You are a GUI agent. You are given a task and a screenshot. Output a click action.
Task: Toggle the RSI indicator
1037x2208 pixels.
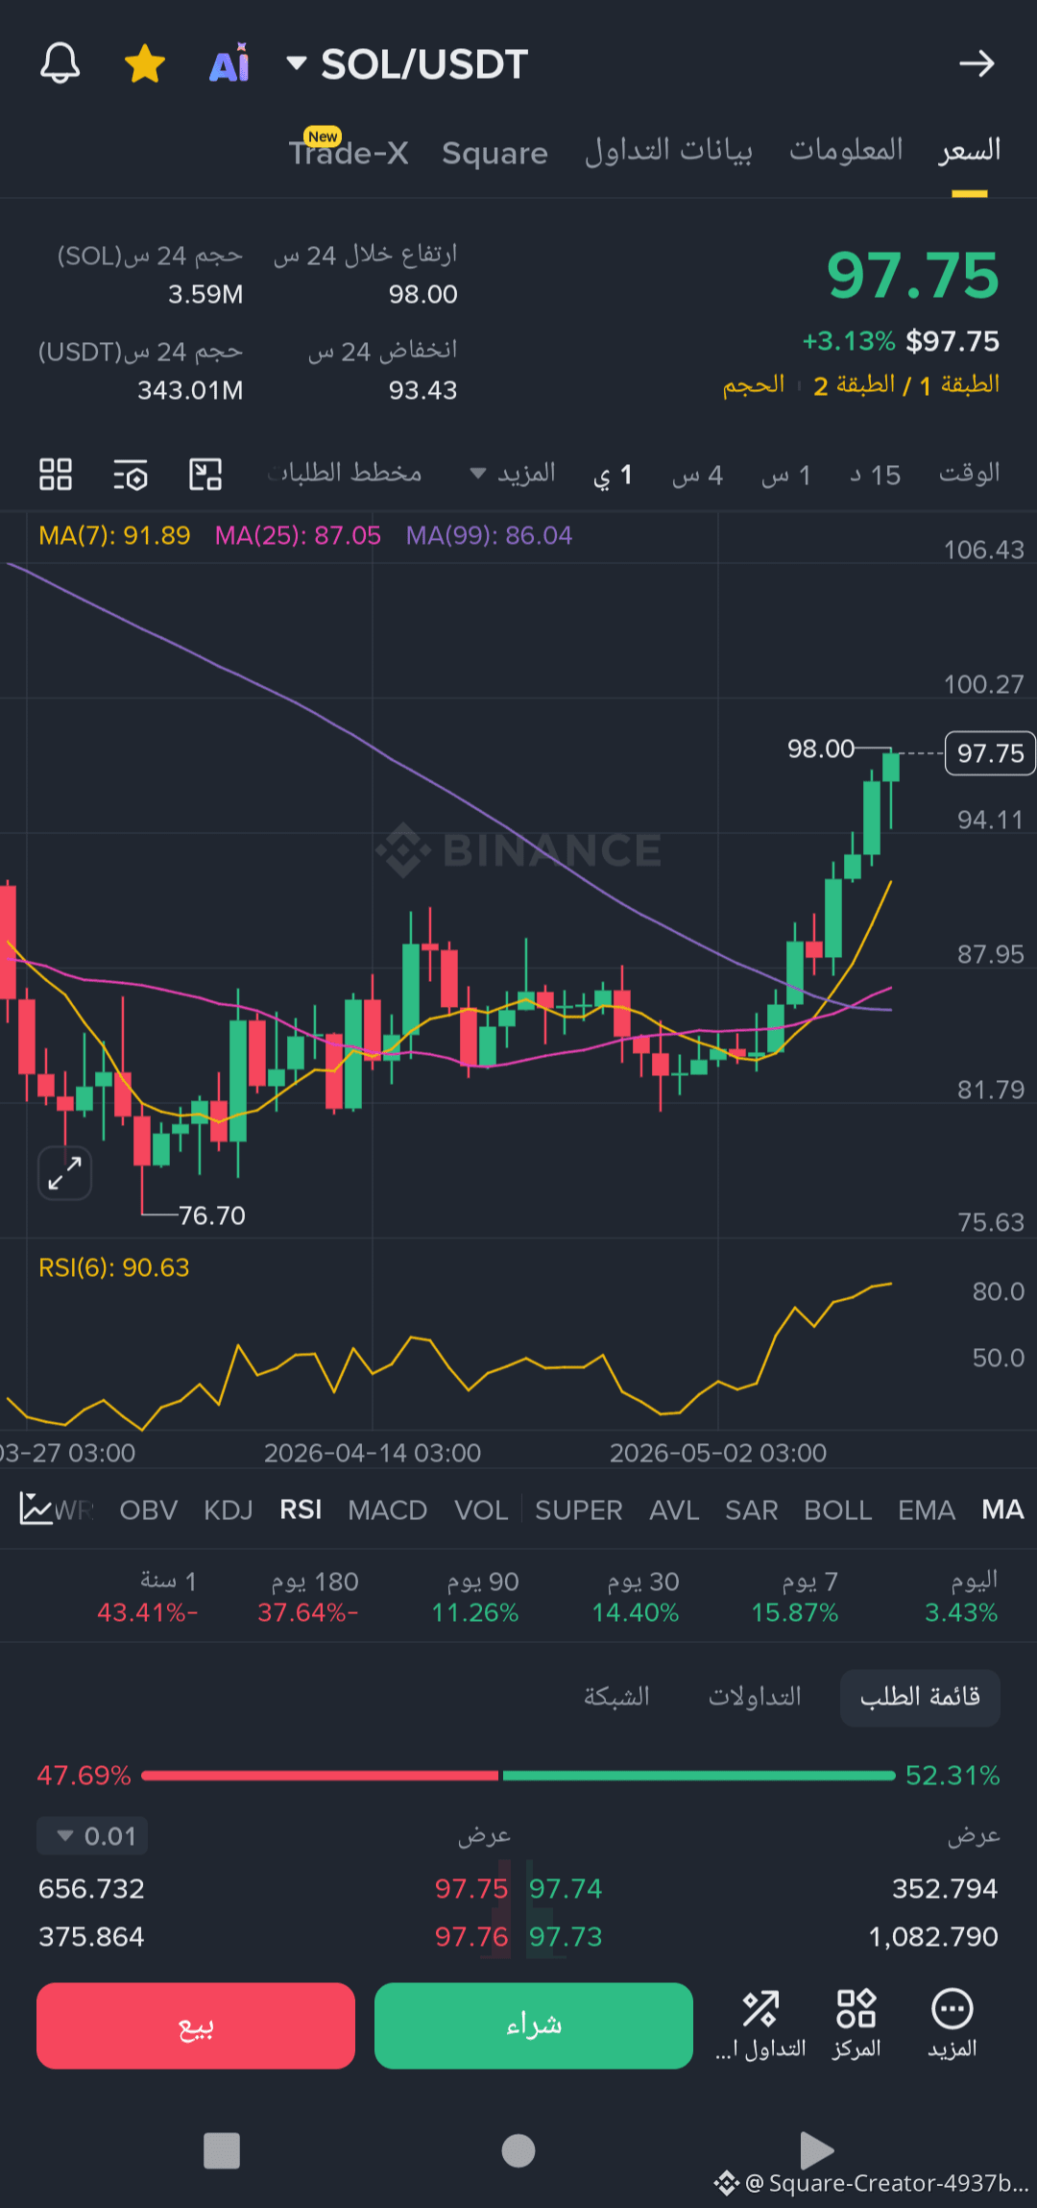[301, 1510]
